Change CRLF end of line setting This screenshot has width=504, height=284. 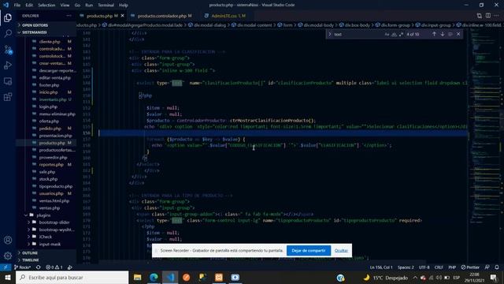439,267
